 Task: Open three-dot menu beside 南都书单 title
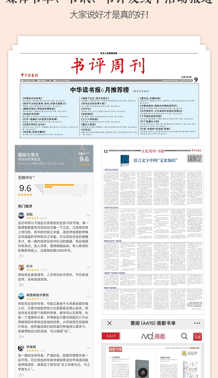point(197,323)
